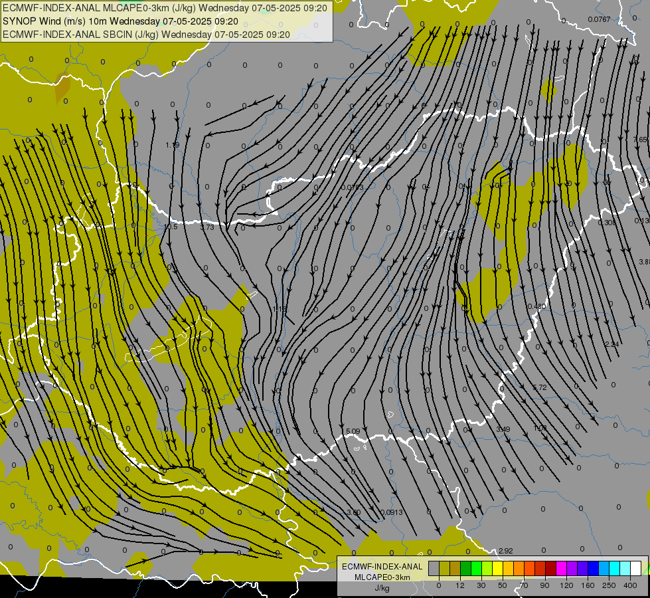The width and height of the screenshot is (650, 598).
Task: Click the legend tick label '12'
Action: [460, 585]
